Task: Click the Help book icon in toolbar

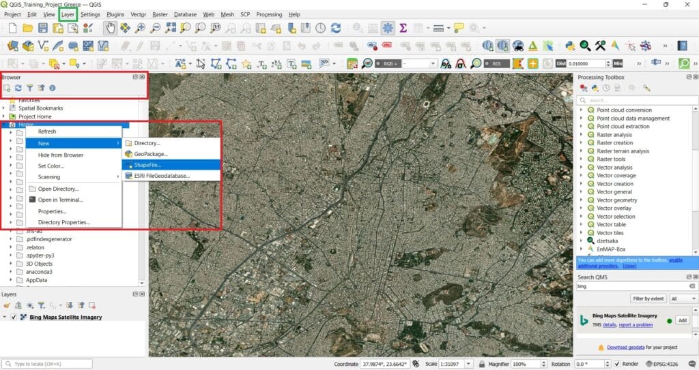Action: coord(682,46)
